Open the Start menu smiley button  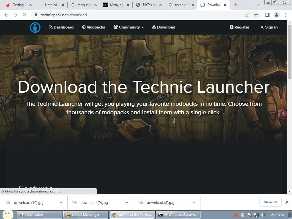[x=8, y=215]
